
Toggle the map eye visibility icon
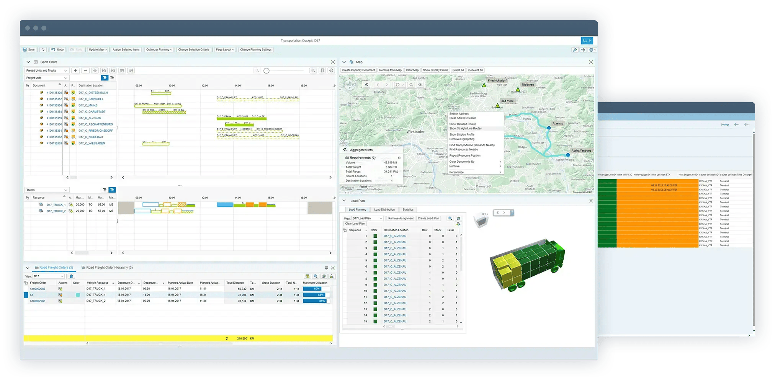pyautogui.click(x=420, y=85)
